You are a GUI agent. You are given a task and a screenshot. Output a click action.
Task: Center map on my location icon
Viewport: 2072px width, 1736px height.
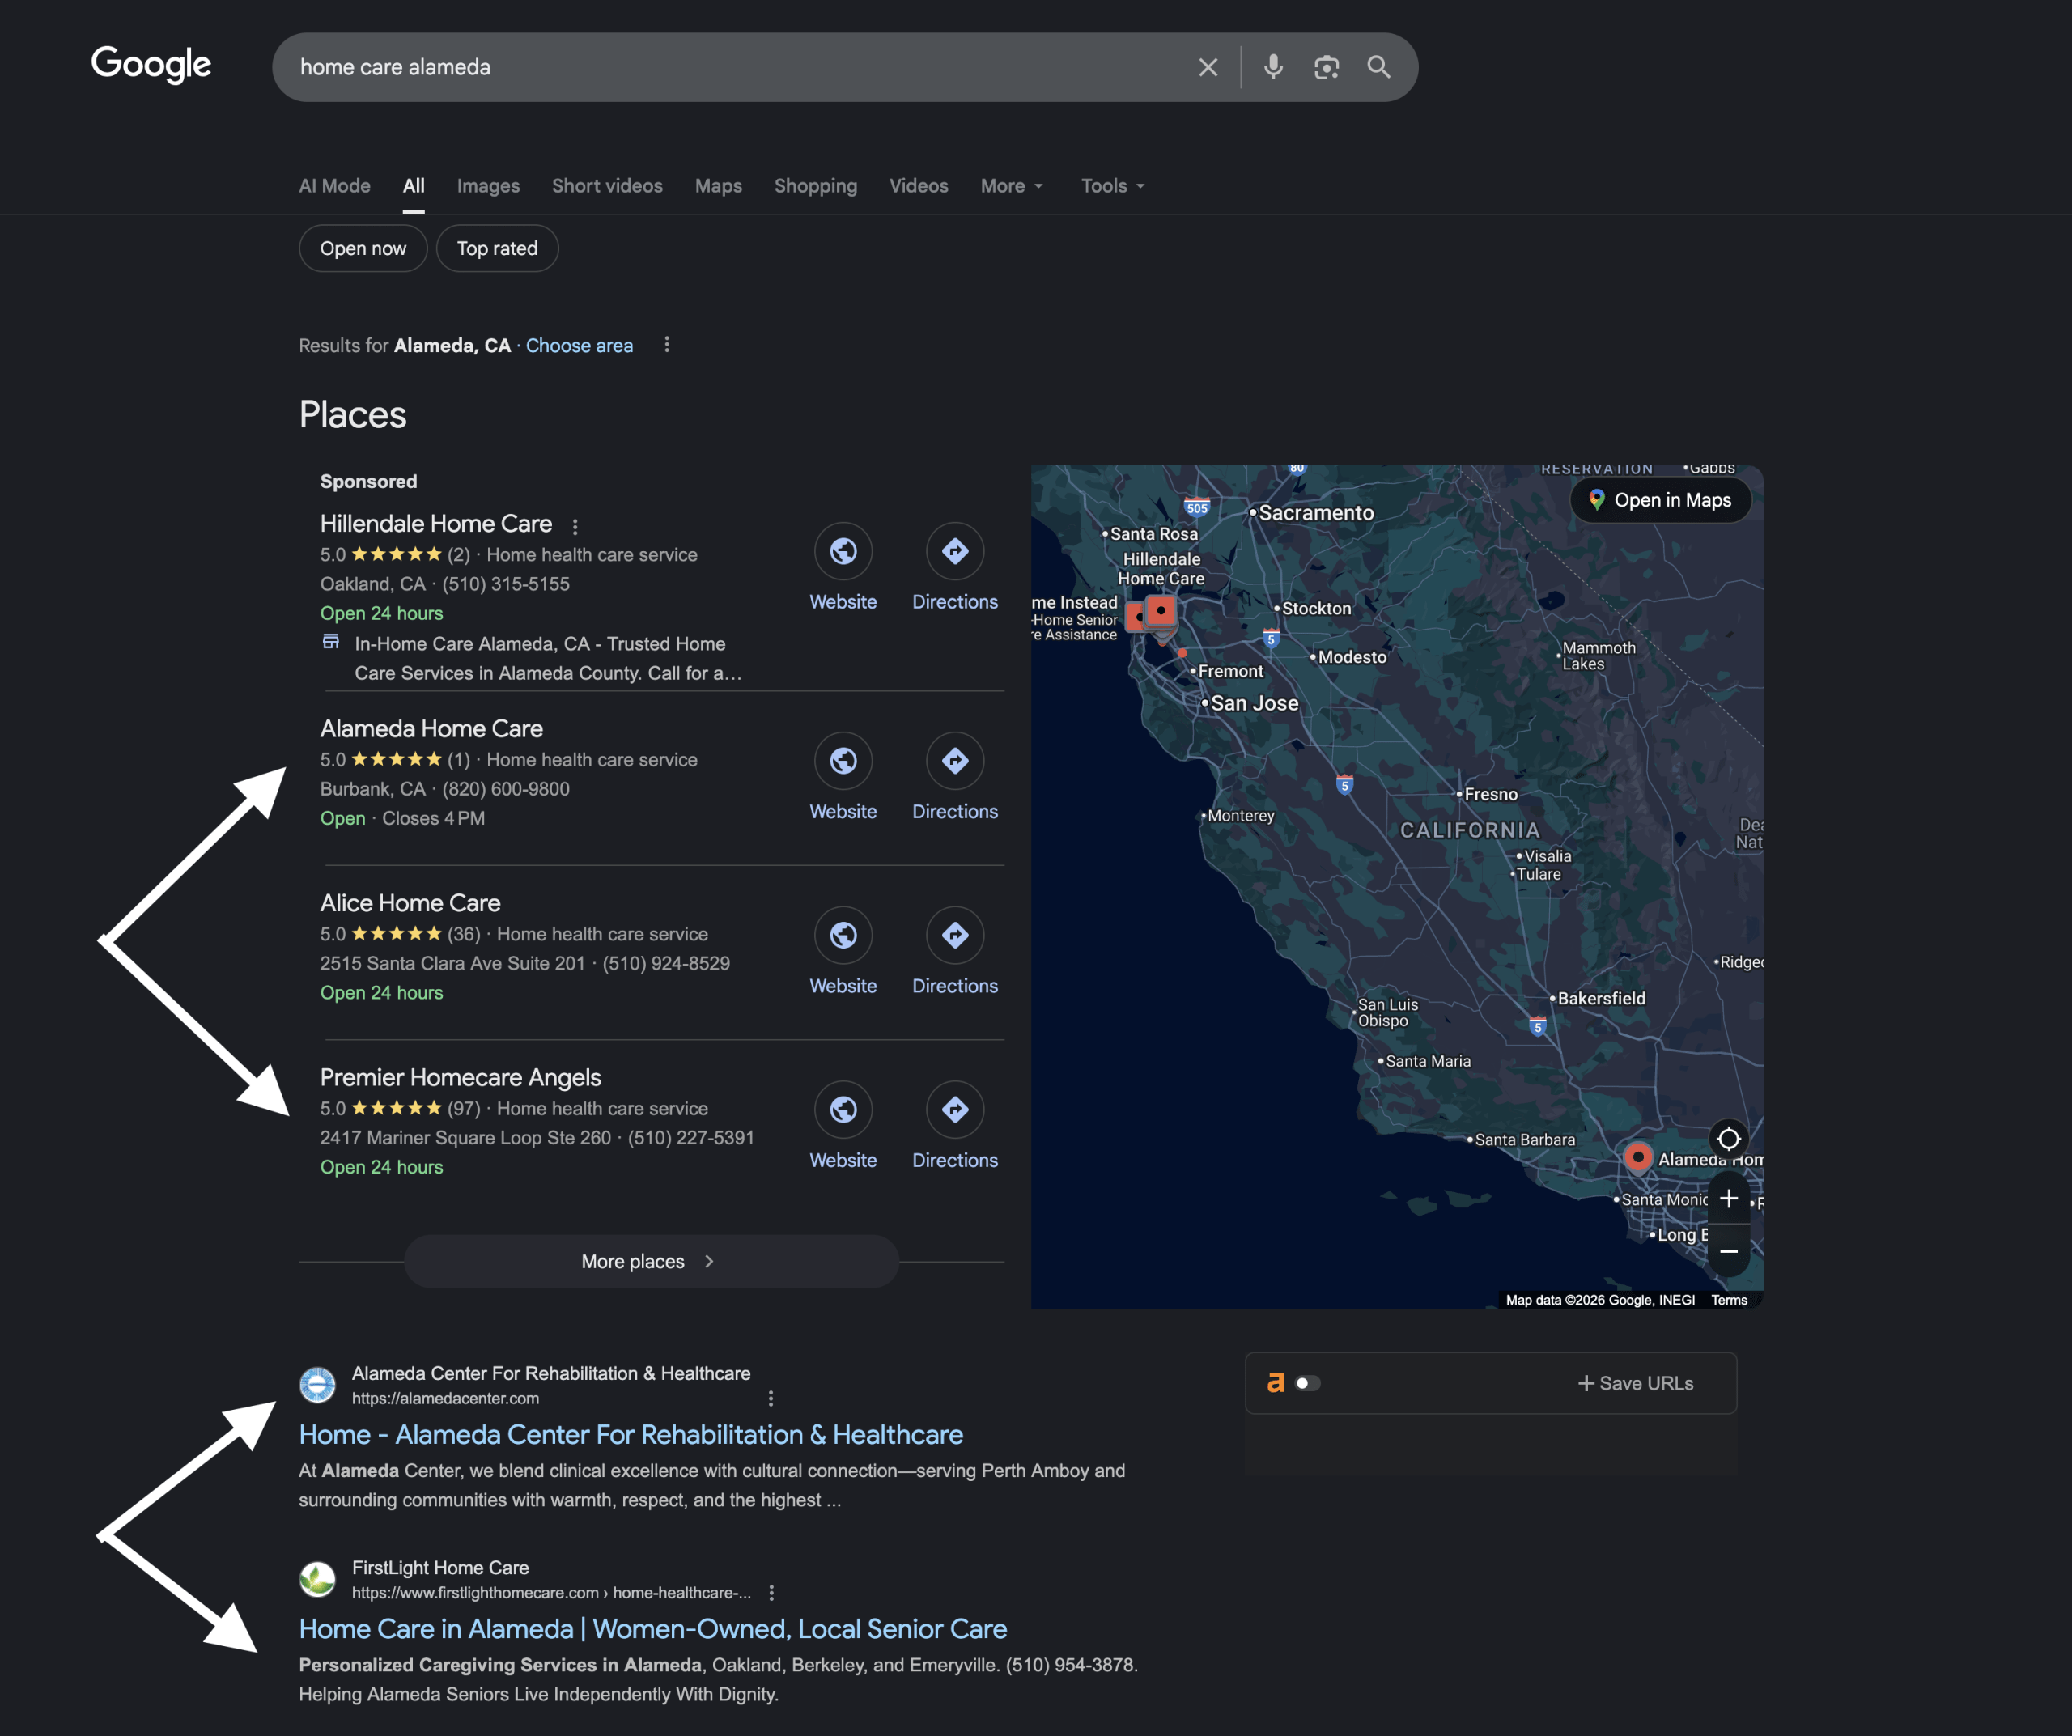[1728, 1140]
